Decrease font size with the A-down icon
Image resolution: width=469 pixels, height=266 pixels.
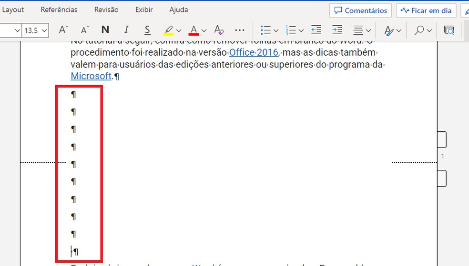coord(85,30)
